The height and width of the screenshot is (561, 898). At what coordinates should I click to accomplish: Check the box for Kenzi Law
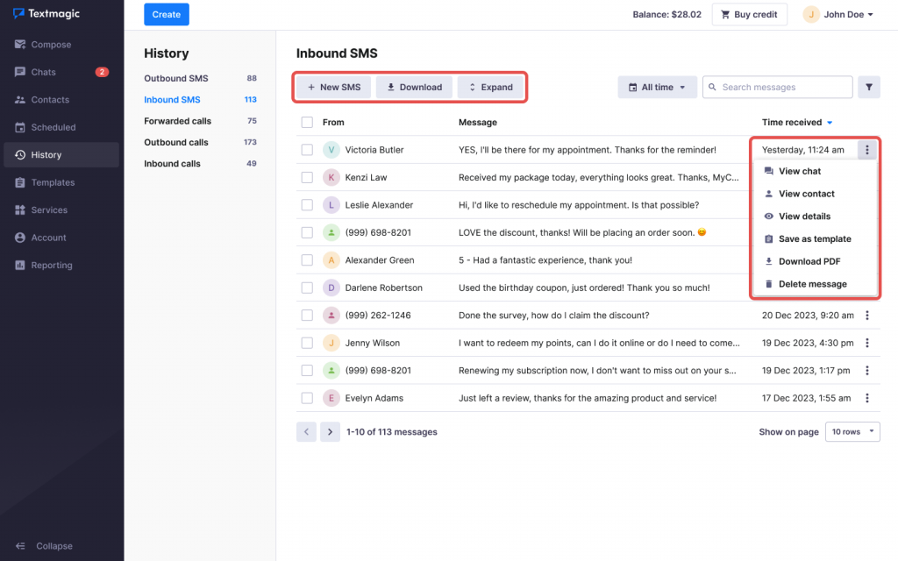(x=307, y=178)
